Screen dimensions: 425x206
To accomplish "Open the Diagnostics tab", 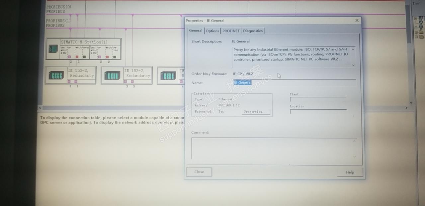I will pos(253,31).
